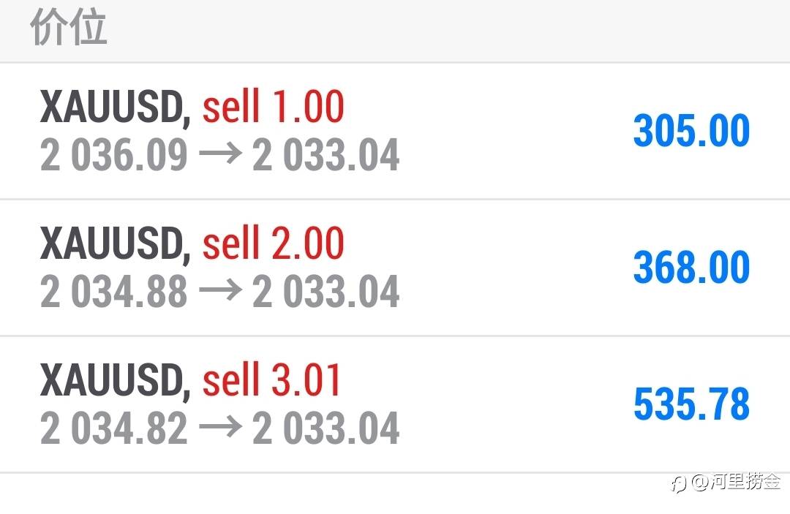
Task: Click the 2 034.82 open price
Action: (114, 428)
